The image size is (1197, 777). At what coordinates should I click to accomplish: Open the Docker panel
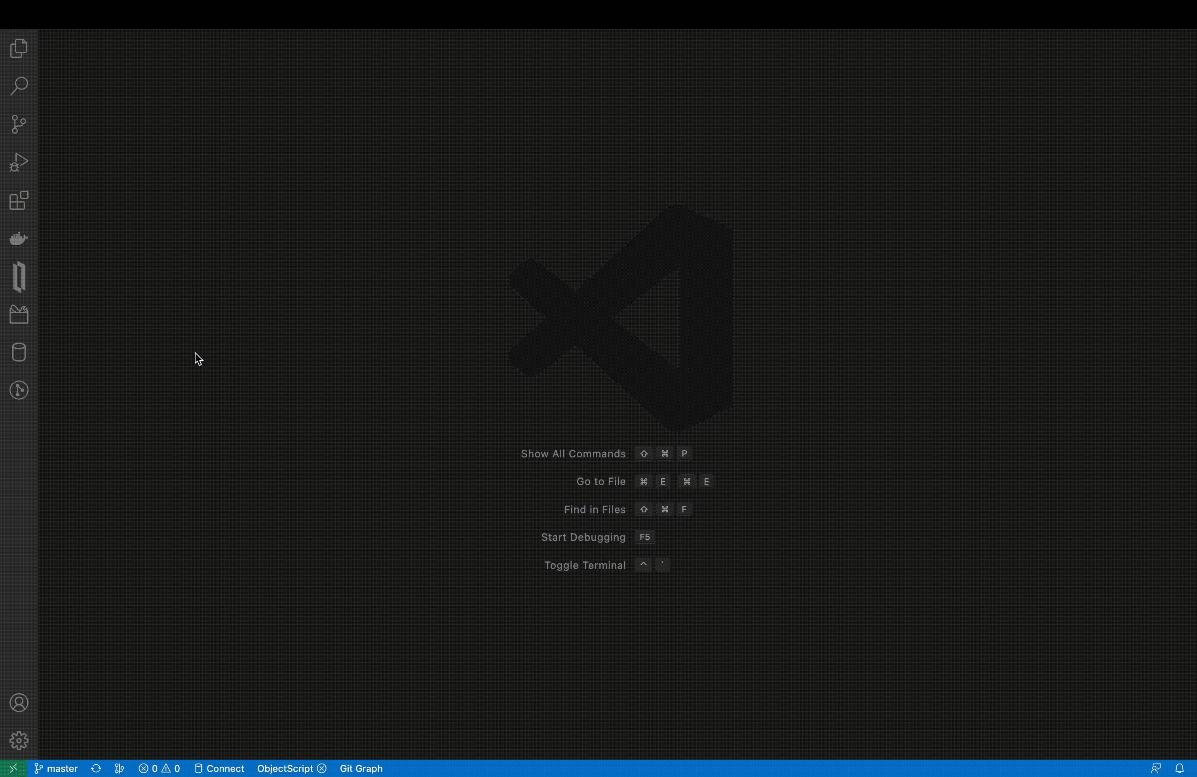point(19,238)
